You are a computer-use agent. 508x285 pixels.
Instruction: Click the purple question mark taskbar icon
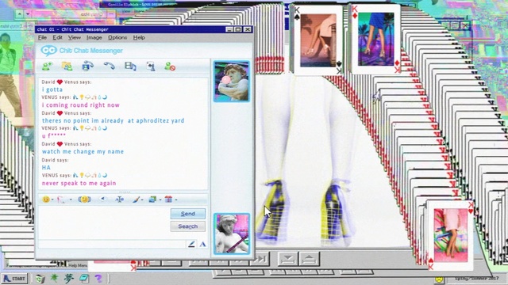point(98,278)
